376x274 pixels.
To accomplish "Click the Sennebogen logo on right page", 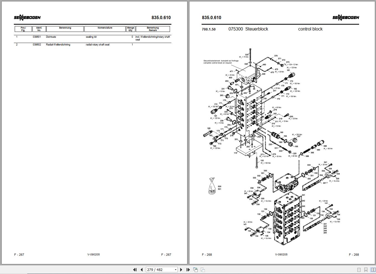I will point(346,18).
